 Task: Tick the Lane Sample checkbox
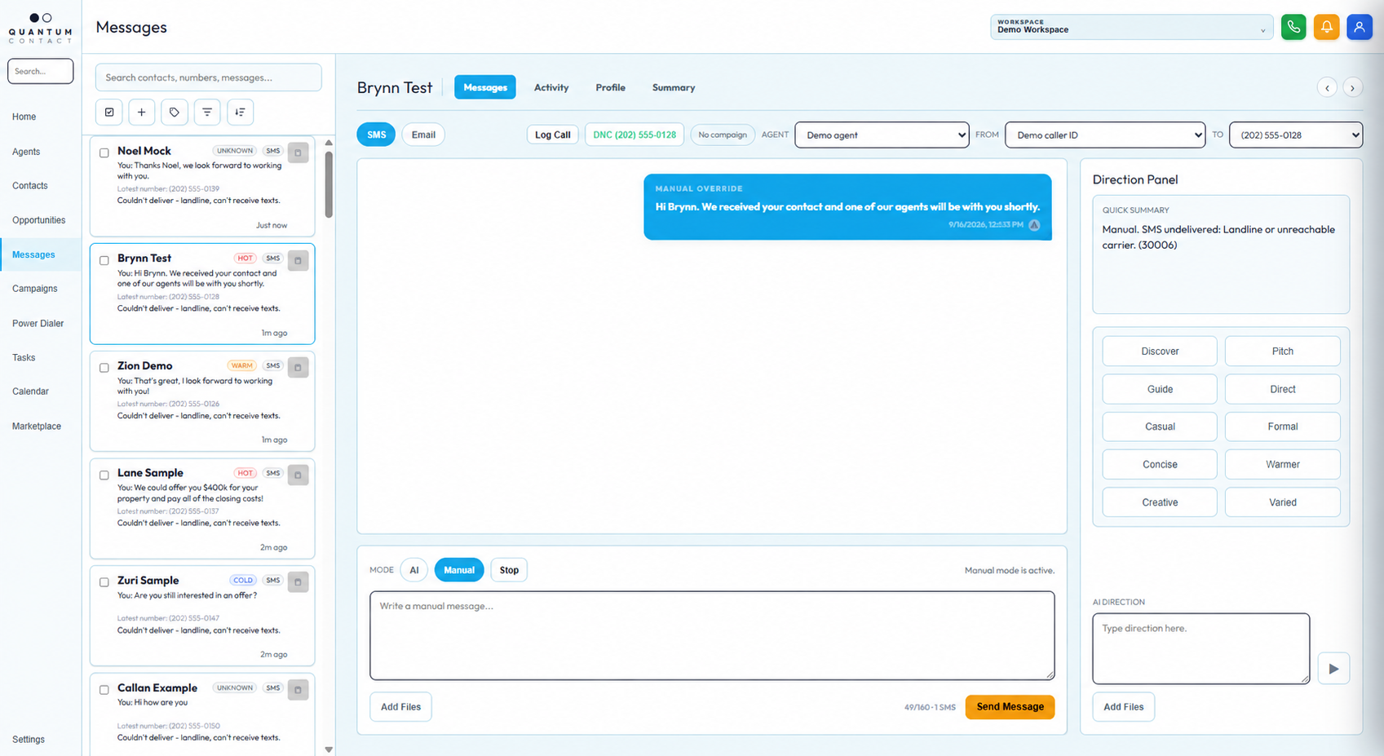click(x=104, y=475)
